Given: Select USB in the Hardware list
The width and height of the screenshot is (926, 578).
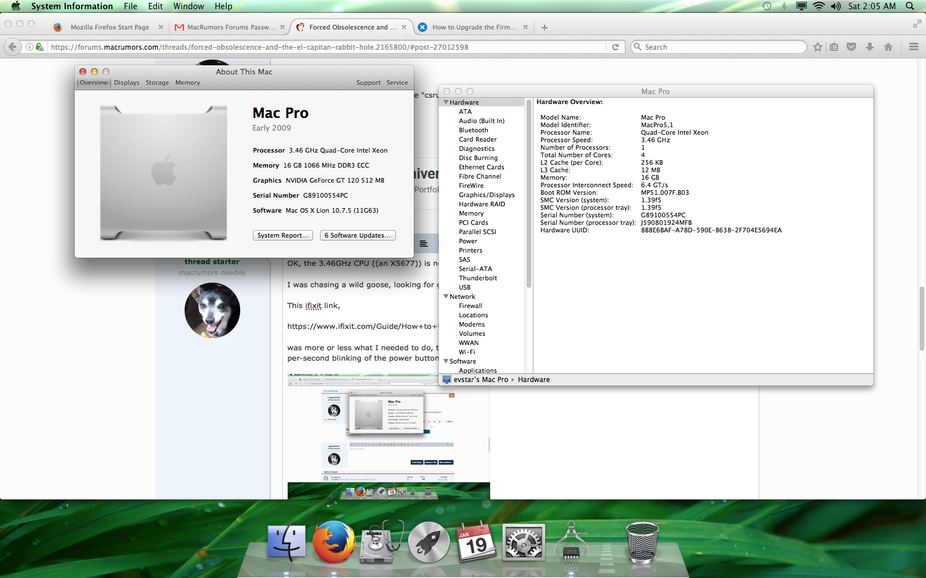Looking at the screenshot, I should pos(465,287).
